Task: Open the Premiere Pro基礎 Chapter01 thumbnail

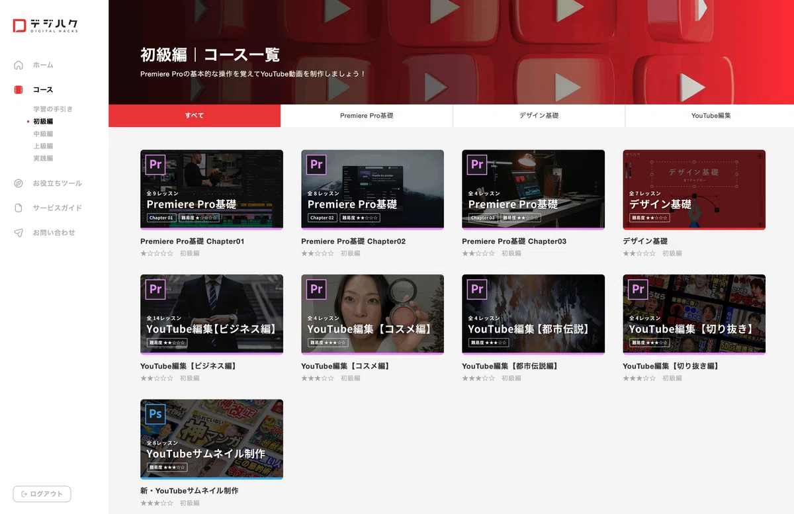Action: click(x=212, y=190)
